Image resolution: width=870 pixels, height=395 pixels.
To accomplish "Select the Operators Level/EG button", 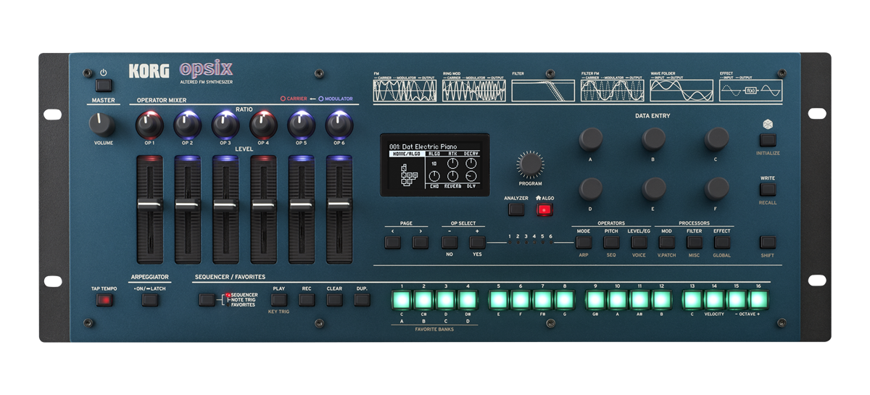I will coord(639,242).
